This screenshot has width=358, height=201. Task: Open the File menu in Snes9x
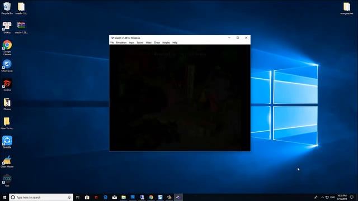[x=112, y=42]
